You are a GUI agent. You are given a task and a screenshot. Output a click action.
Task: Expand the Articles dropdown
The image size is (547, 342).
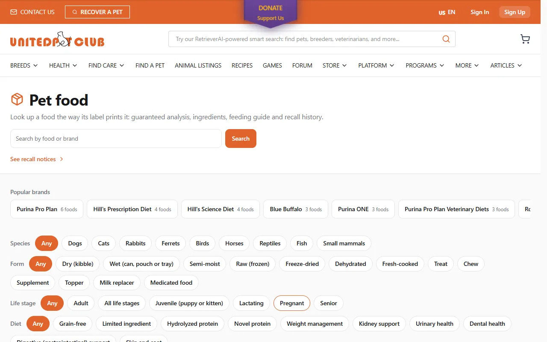[x=506, y=65]
